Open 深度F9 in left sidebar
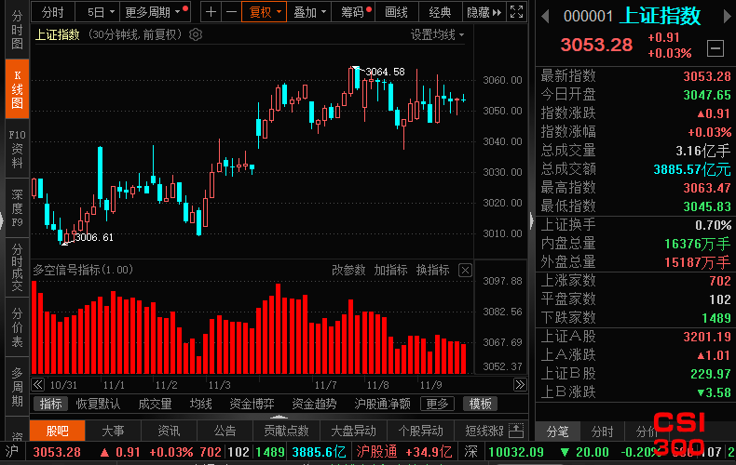736x465 pixels. tap(17, 208)
